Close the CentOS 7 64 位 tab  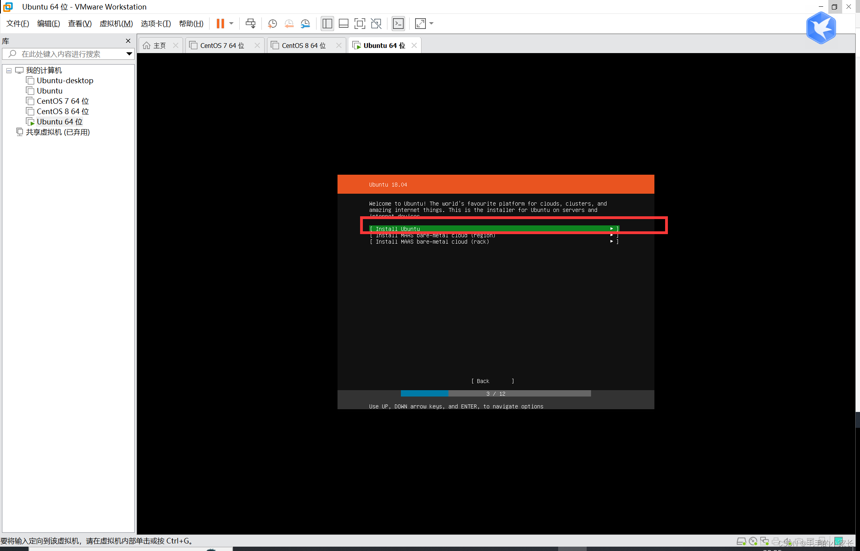tap(257, 46)
